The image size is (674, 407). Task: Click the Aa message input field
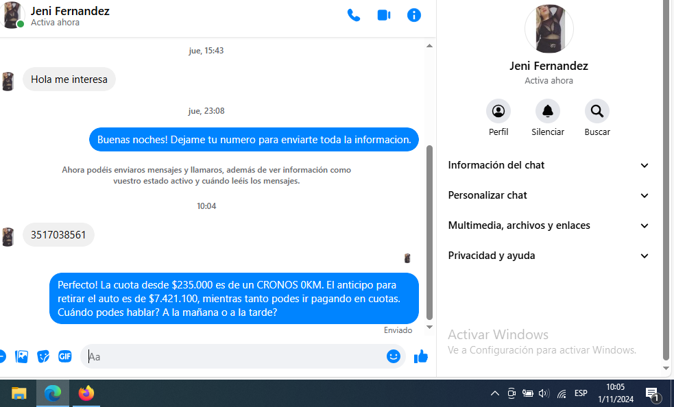[x=233, y=356]
